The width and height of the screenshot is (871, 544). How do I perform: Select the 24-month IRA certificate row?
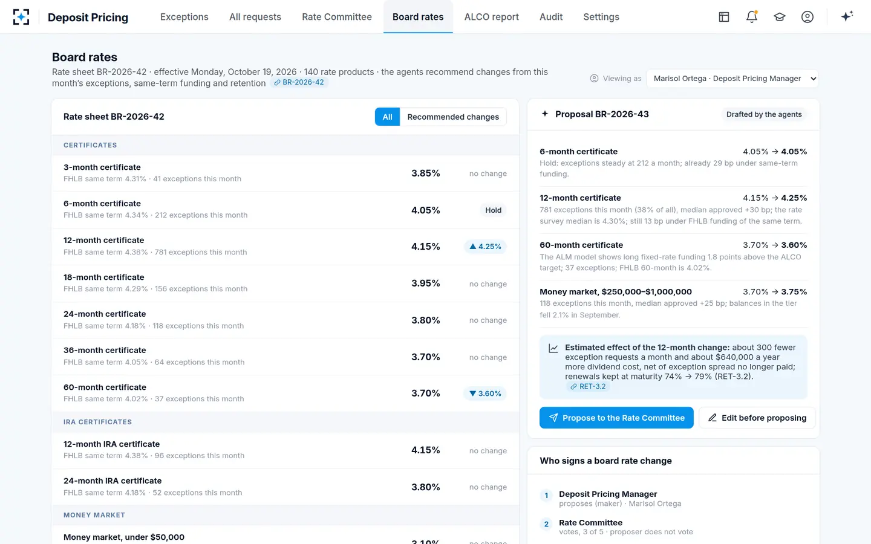click(x=285, y=487)
